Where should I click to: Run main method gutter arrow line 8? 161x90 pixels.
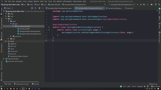49,30
